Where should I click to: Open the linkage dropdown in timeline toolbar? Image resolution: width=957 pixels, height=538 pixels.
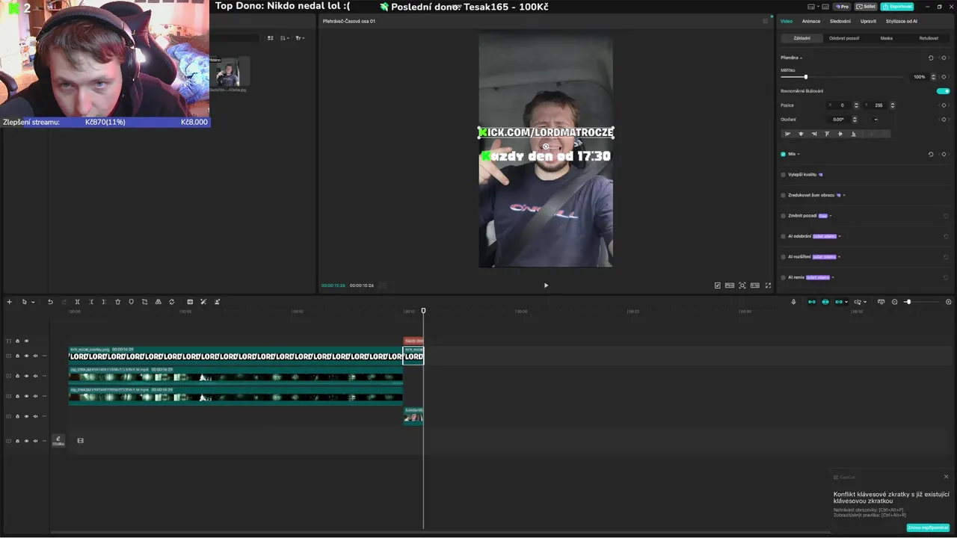pos(848,302)
